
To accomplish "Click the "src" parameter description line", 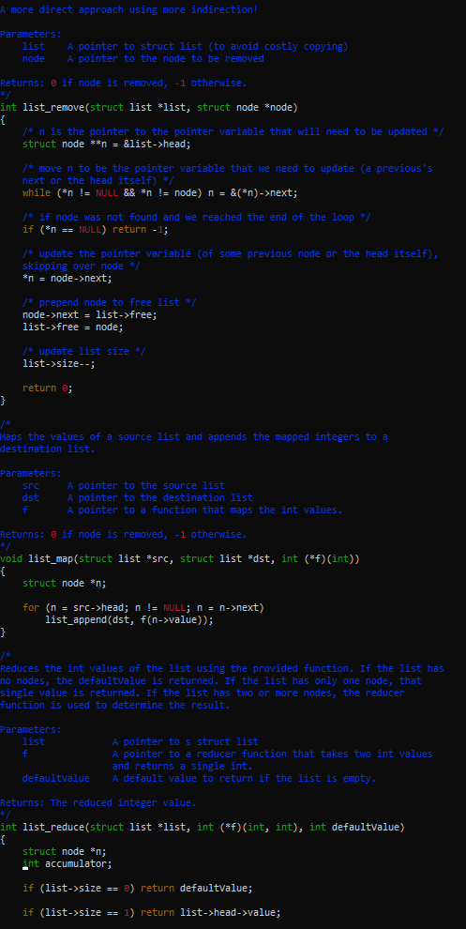I will (x=123, y=485).
